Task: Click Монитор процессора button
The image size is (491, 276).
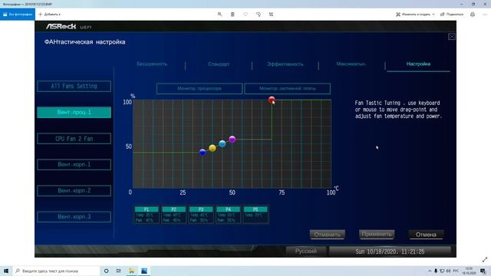Action: click(199, 89)
